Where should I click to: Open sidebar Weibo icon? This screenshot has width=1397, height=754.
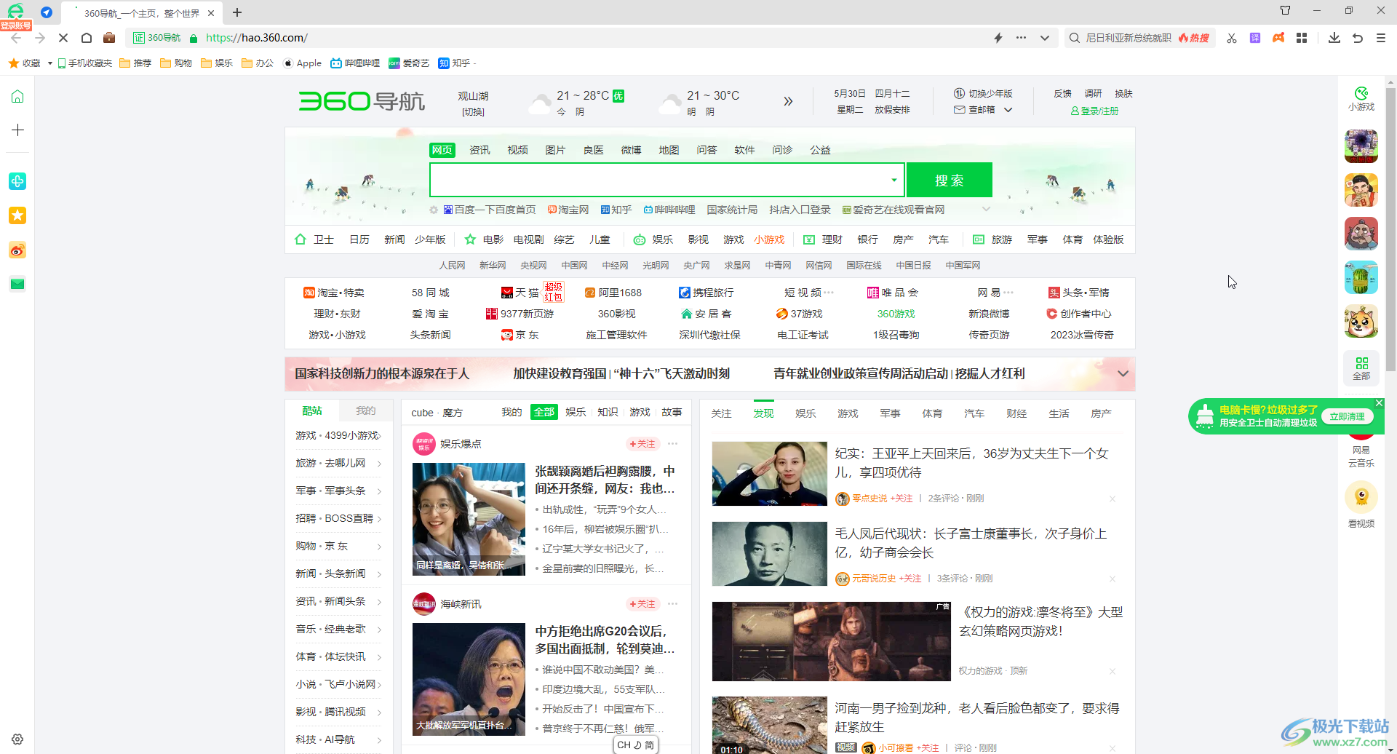pyautogui.click(x=17, y=250)
